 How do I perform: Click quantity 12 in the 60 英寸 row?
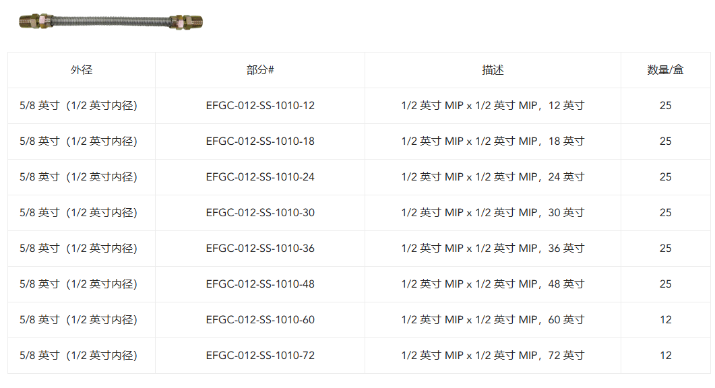(665, 319)
